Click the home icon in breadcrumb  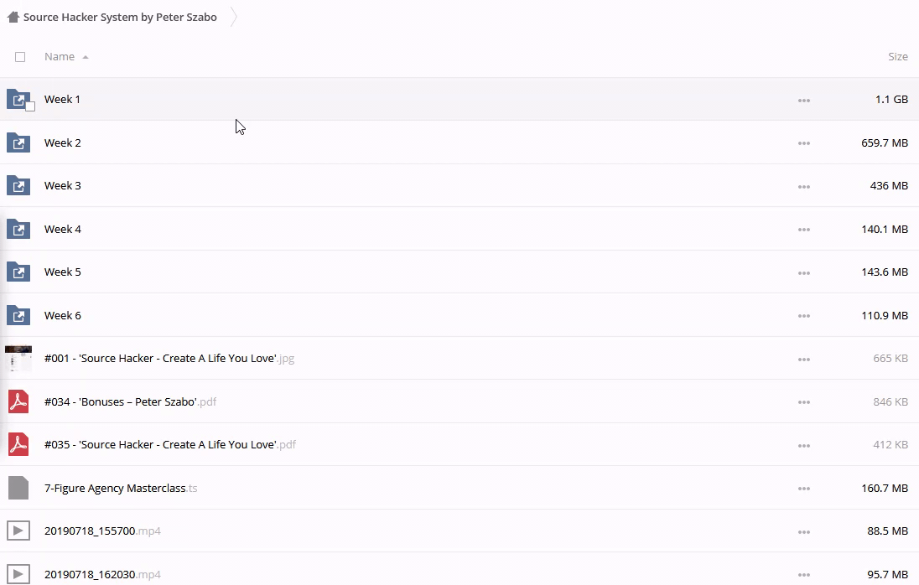click(x=13, y=17)
